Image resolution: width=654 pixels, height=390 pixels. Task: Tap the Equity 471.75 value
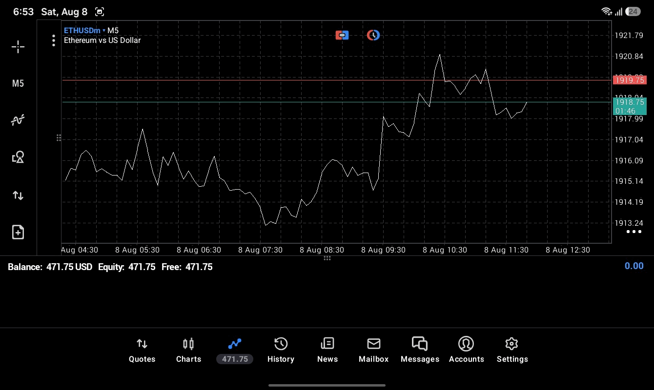[x=127, y=267]
